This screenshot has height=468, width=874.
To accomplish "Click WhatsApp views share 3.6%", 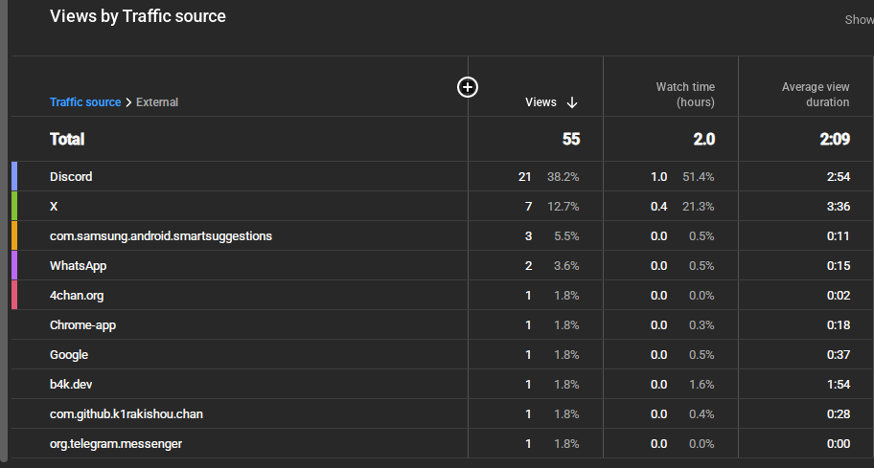I will (566, 266).
